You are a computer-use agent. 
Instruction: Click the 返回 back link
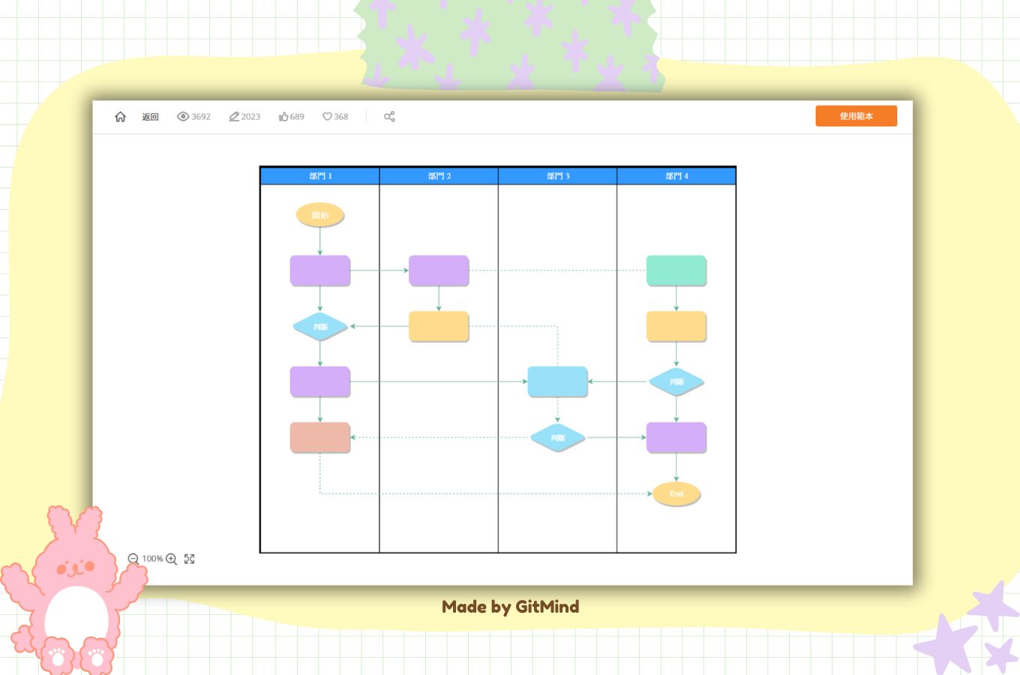click(150, 117)
